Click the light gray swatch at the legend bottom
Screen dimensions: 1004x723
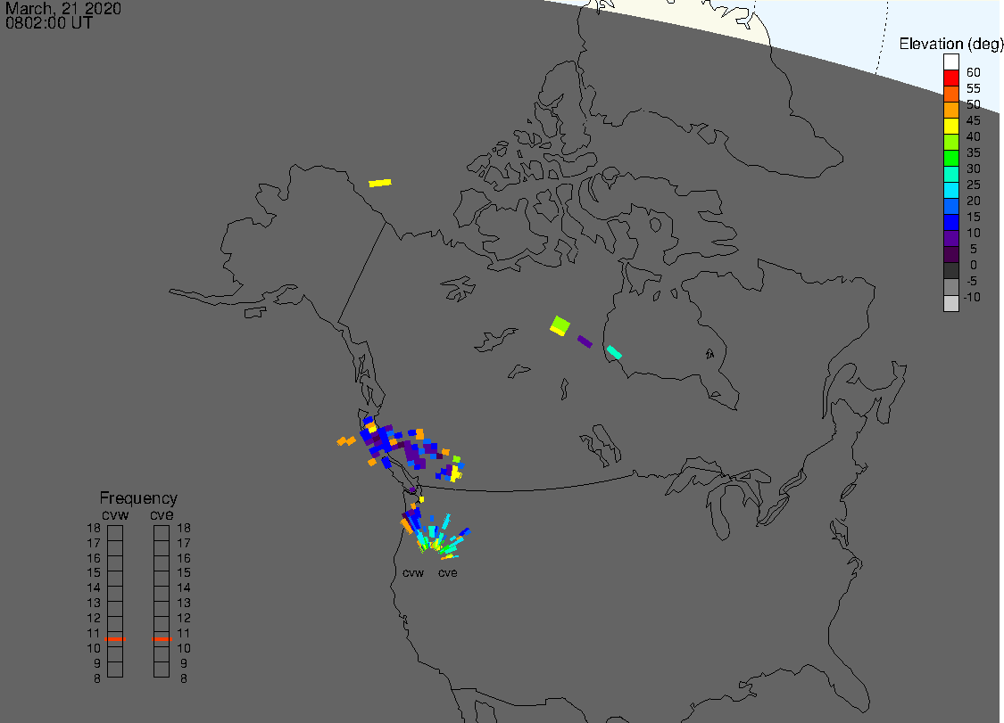tap(951, 303)
